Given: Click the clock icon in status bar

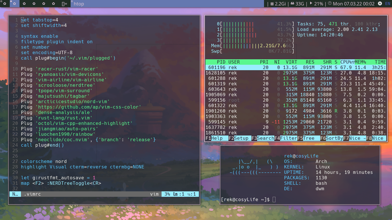Looking at the screenshot, I should click(x=330, y=4).
